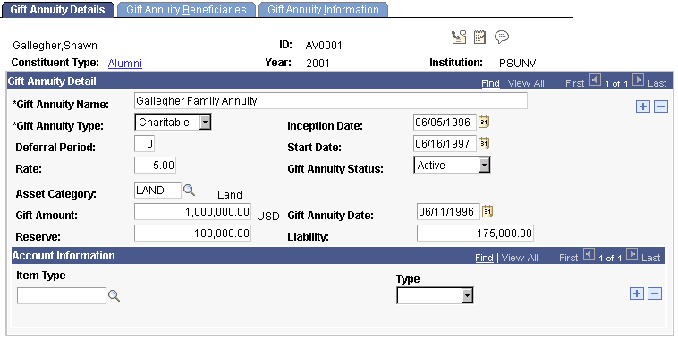Select the Land asset category description
Screen dimensions: 678x340
pos(230,195)
